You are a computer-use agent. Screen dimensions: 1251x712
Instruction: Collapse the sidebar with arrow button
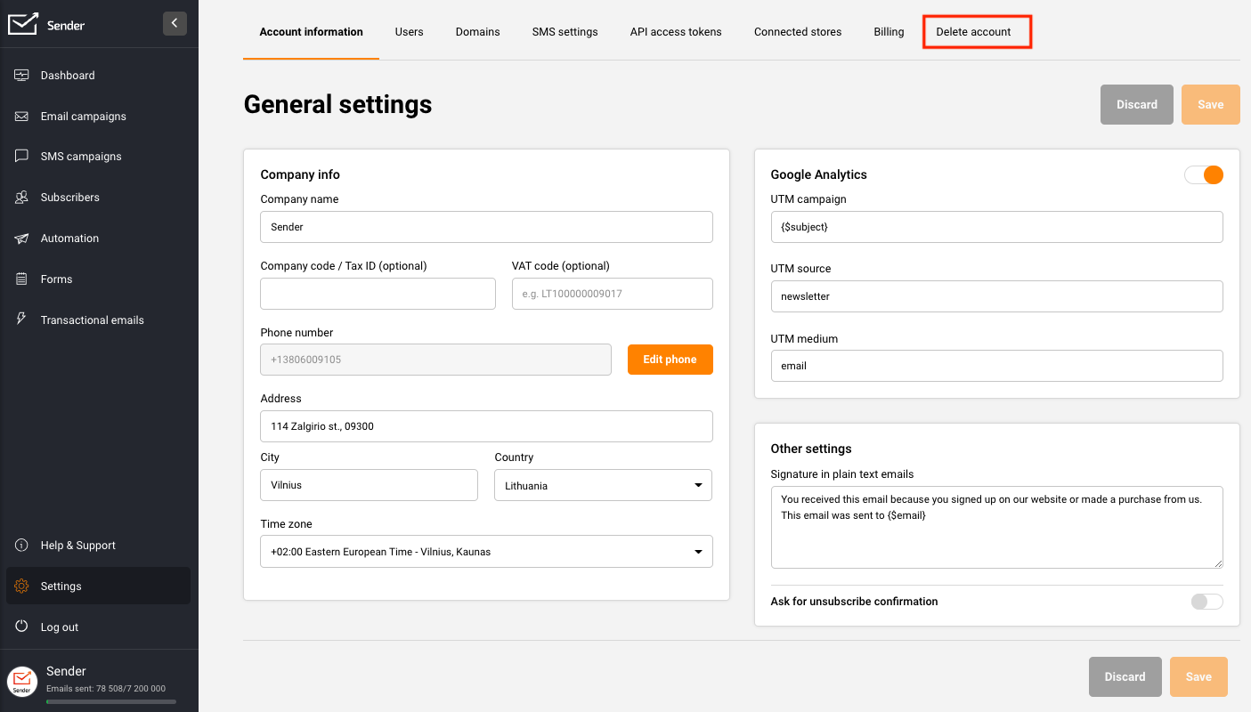175,23
